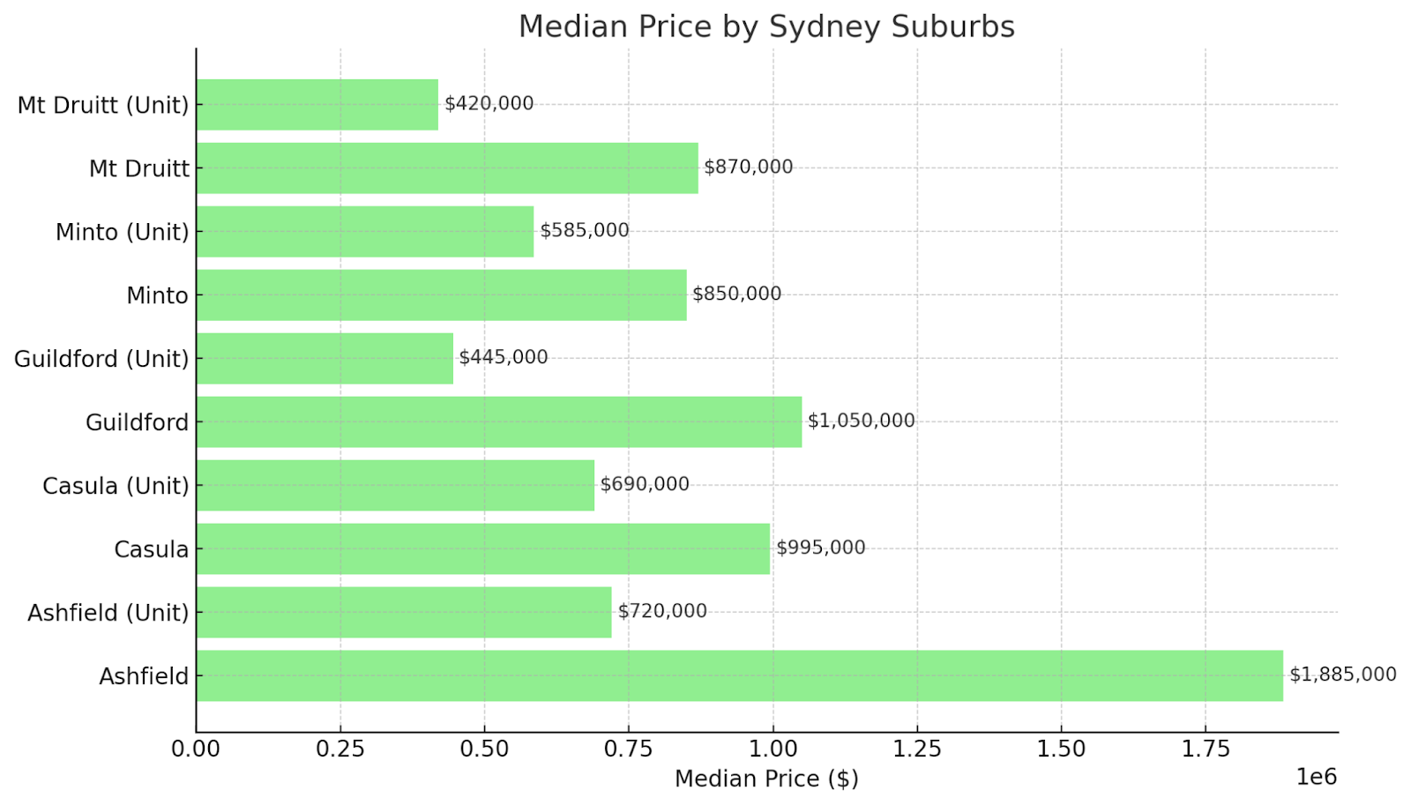Click the green bar with the $690,000 label
This screenshot has width=1411, height=805.
tap(395, 486)
